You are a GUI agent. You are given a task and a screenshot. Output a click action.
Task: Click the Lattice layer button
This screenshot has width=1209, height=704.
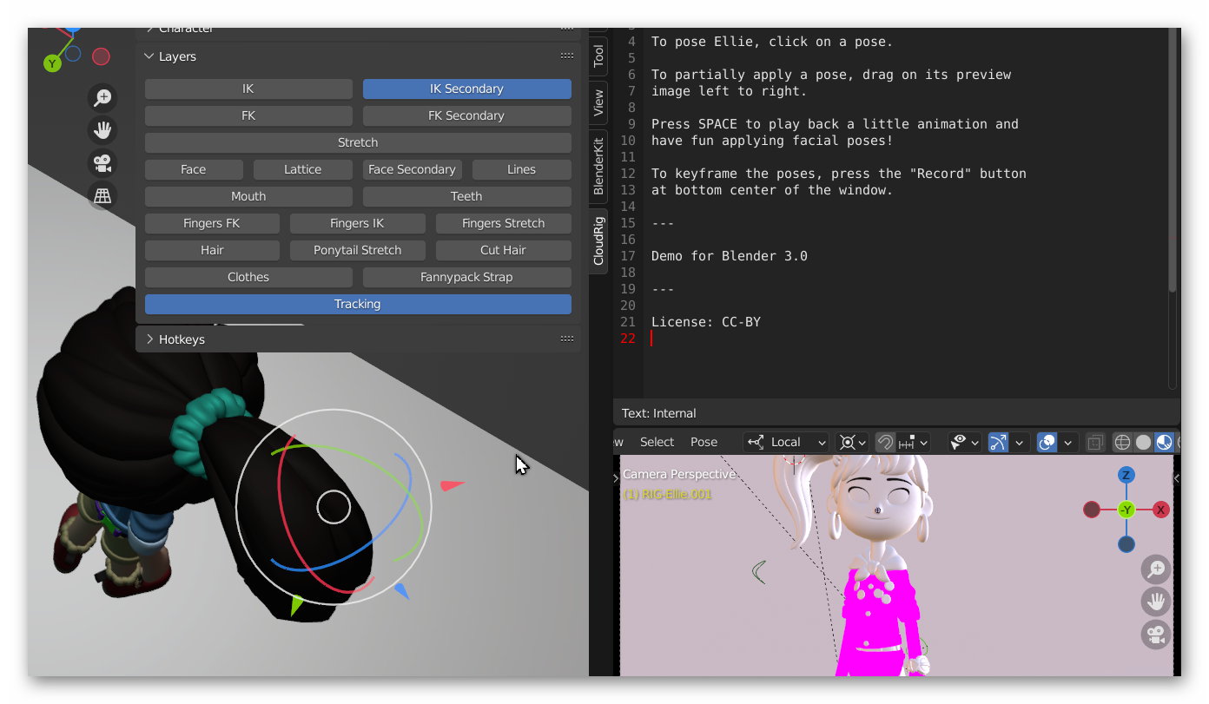303,169
